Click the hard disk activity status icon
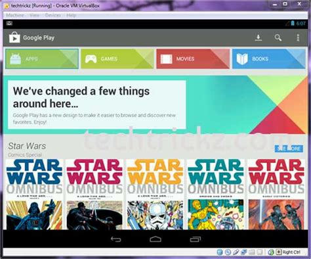Viewport: 311px width, 259px height. point(220,252)
